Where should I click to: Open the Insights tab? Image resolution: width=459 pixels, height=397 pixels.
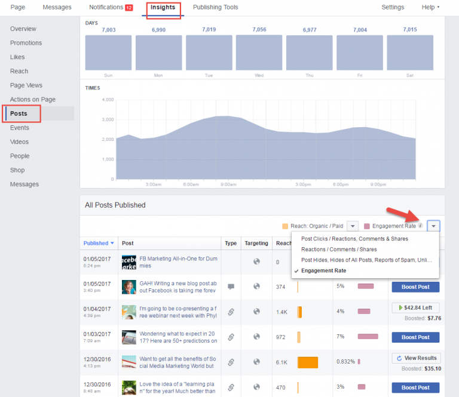point(163,7)
